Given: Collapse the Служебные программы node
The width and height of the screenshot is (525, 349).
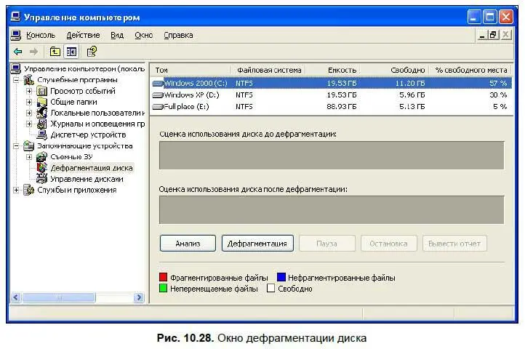Looking at the screenshot, I should point(16,80).
